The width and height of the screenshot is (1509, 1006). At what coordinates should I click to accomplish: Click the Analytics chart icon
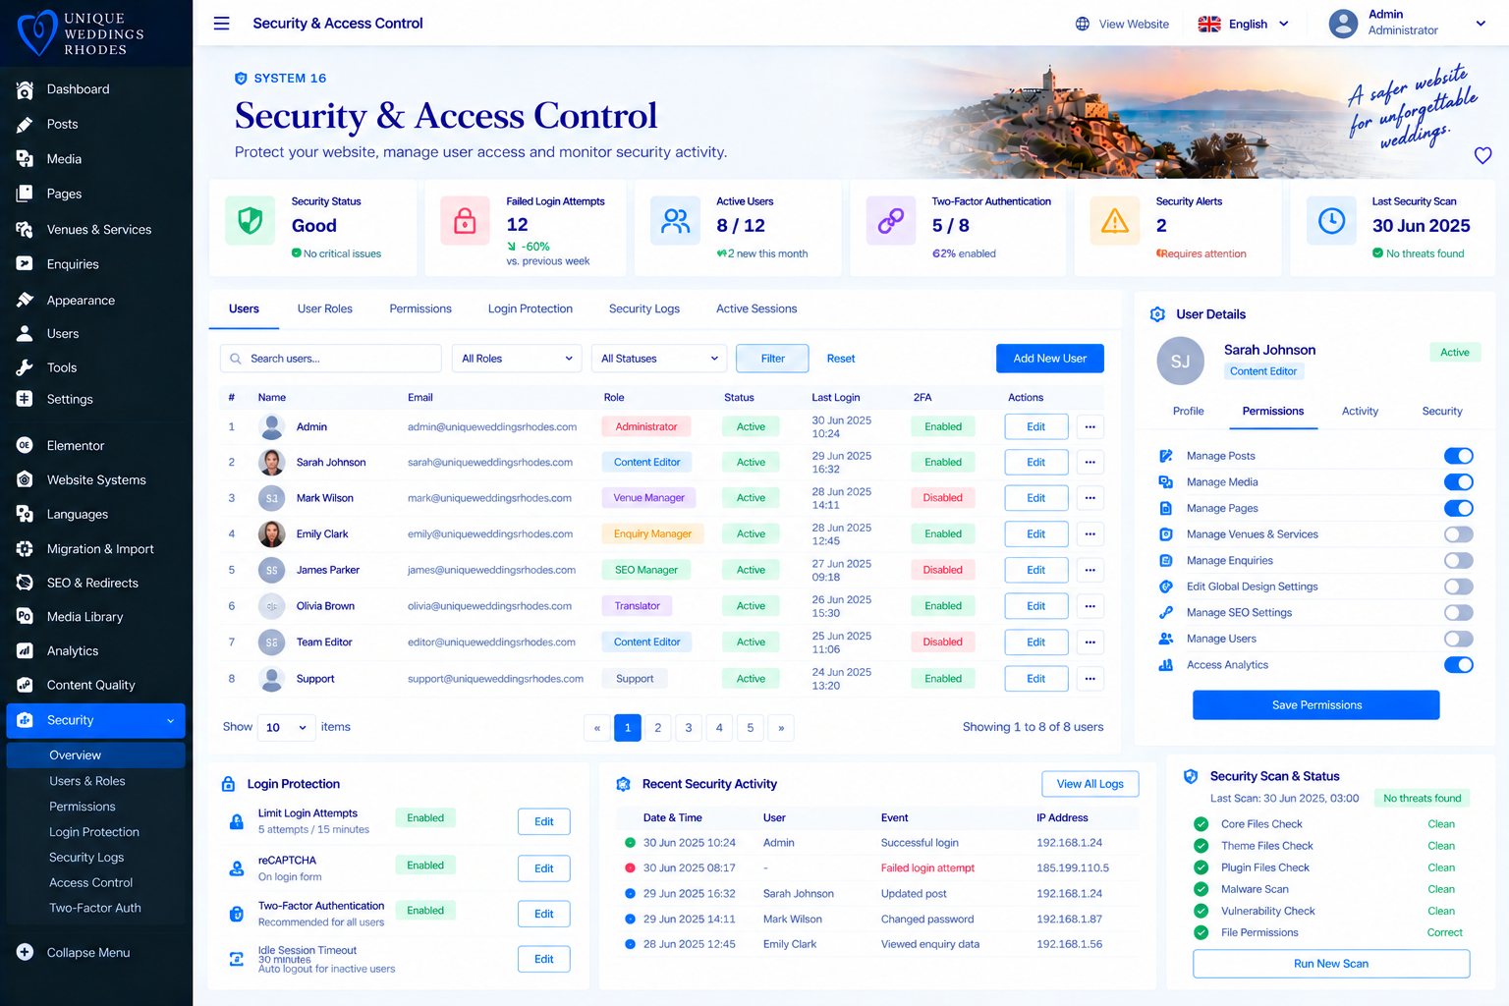[x=25, y=650]
